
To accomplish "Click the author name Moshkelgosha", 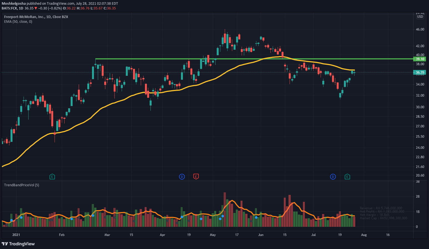I will point(14,3).
